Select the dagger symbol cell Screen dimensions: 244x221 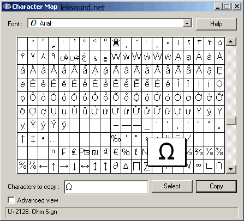point(22,139)
